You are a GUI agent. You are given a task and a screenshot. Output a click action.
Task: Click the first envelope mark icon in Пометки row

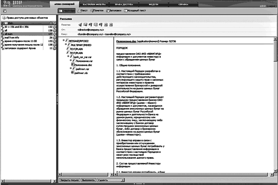tap(86, 25)
